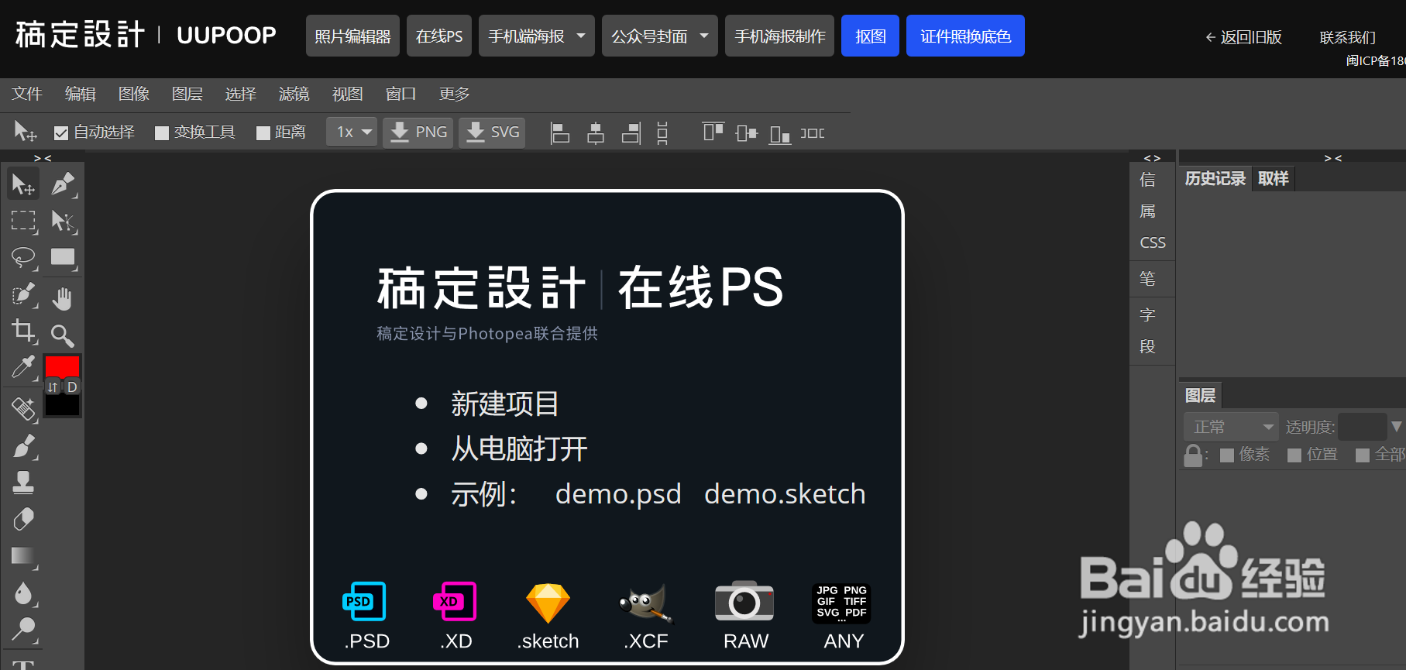The image size is (1406, 670).
Task: Click the lock icon in layers panel
Action: (x=1193, y=455)
